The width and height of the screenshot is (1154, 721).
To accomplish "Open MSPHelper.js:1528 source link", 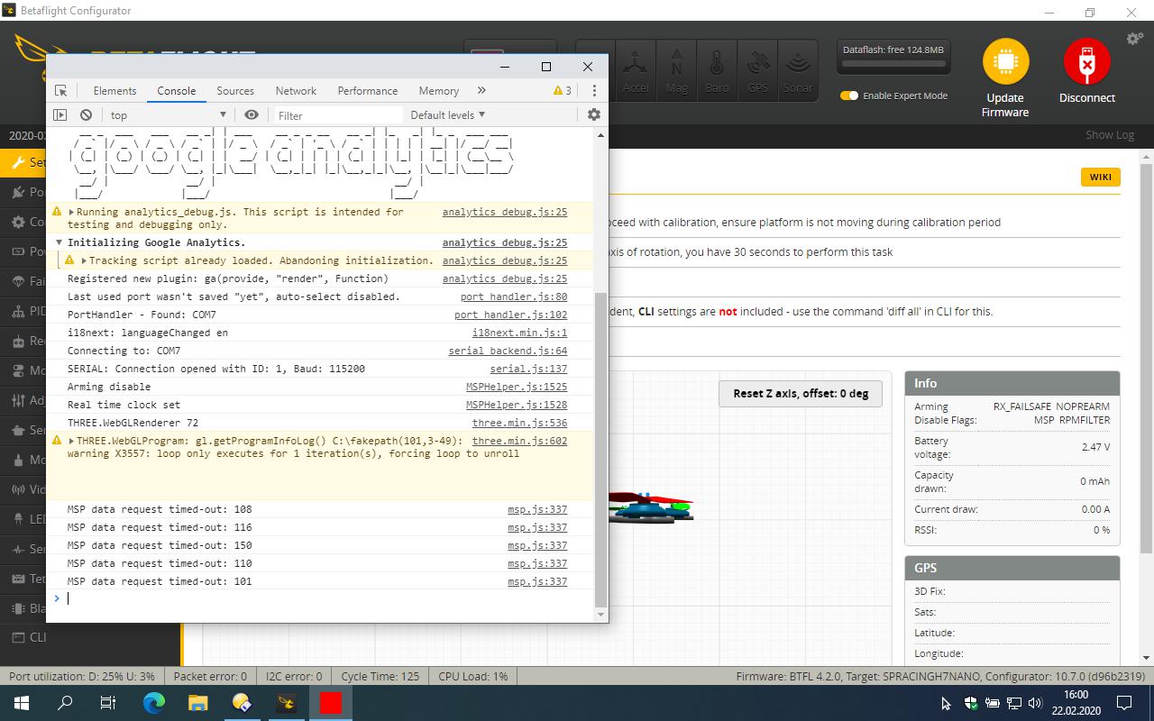I will click(517, 405).
